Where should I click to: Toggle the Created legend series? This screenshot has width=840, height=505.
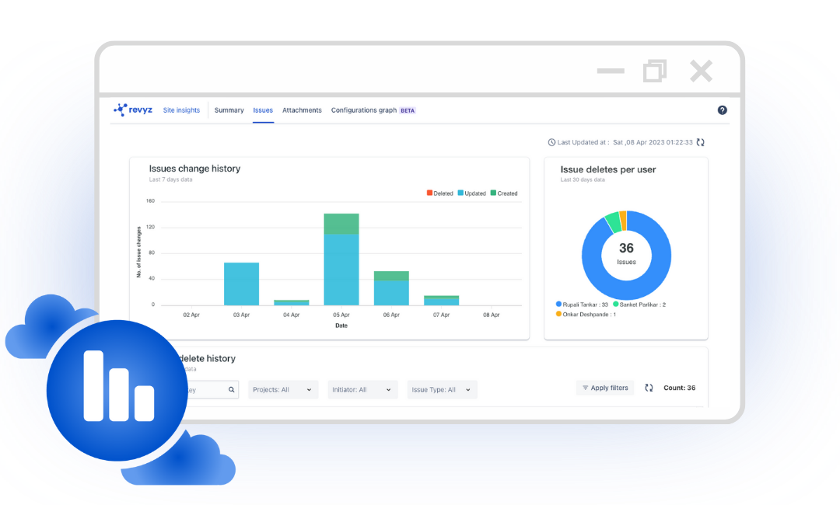(x=503, y=193)
